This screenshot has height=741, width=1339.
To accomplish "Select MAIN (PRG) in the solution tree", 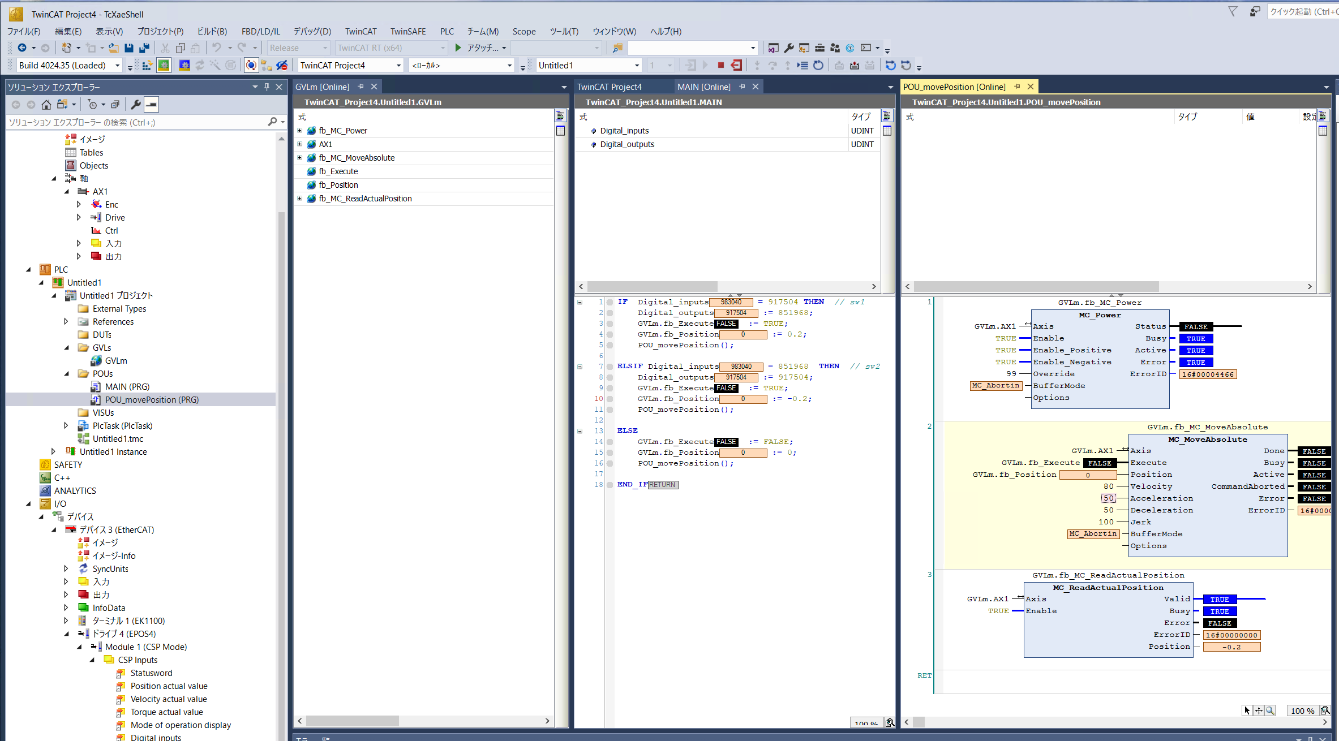I will tap(127, 387).
